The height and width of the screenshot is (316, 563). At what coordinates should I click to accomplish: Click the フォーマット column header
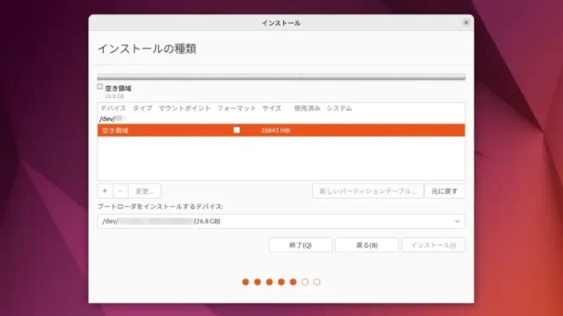(236, 109)
